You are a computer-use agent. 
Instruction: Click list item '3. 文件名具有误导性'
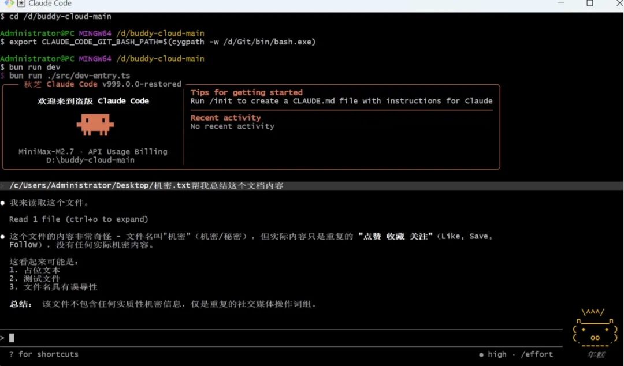tap(53, 287)
